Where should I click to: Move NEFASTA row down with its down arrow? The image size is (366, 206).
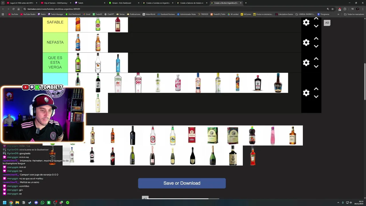pyautogui.click(x=316, y=46)
